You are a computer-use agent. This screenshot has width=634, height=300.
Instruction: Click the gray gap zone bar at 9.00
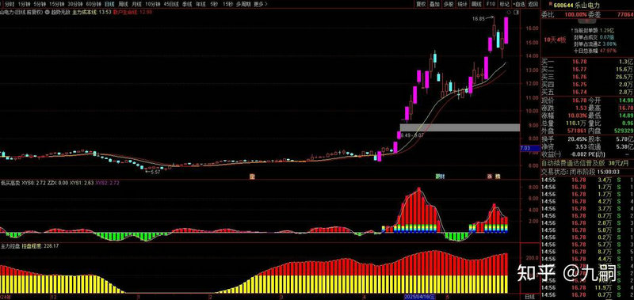tap(460, 127)
